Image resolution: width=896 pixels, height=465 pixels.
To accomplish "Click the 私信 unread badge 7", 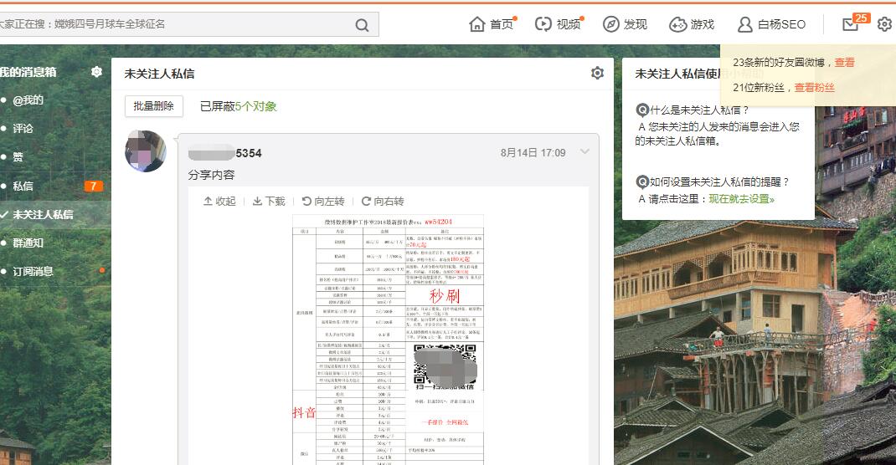I will (94, 186).
